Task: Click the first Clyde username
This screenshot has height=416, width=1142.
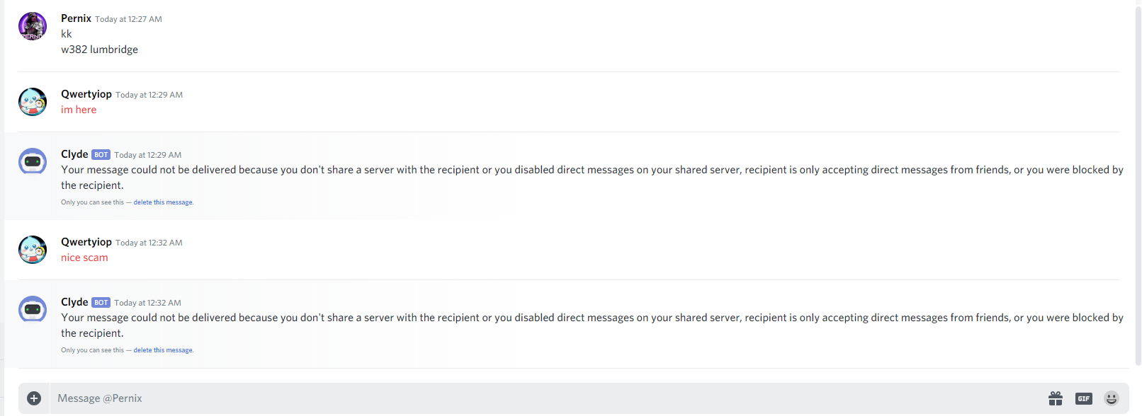Action: pos(74,154)
